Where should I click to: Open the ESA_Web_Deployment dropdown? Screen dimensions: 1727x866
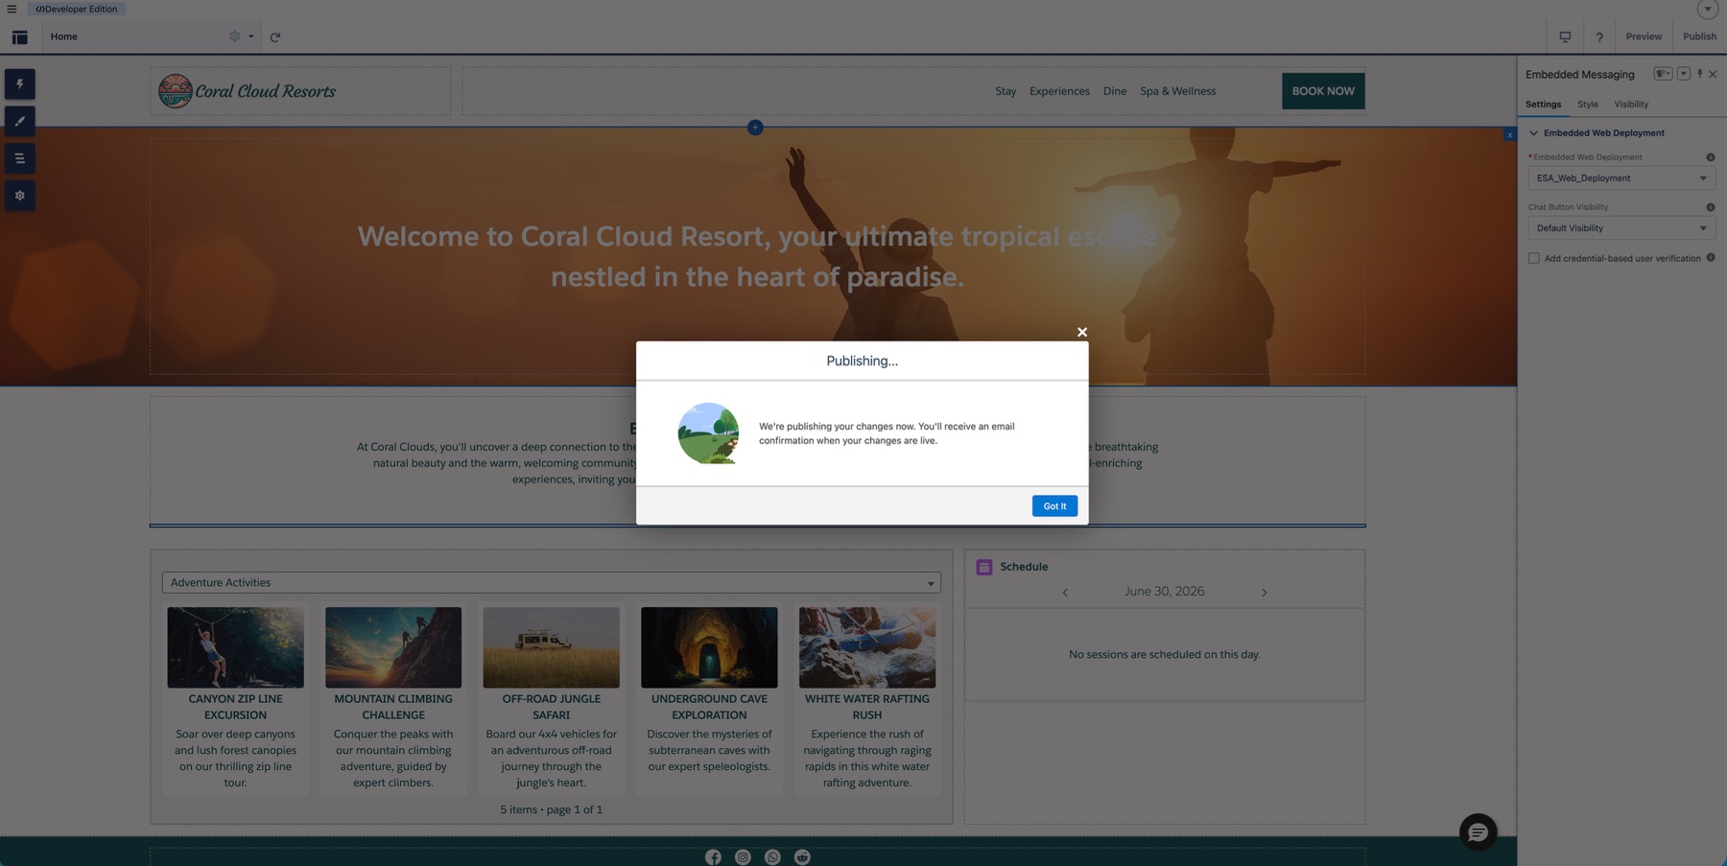click(1621, 177)
